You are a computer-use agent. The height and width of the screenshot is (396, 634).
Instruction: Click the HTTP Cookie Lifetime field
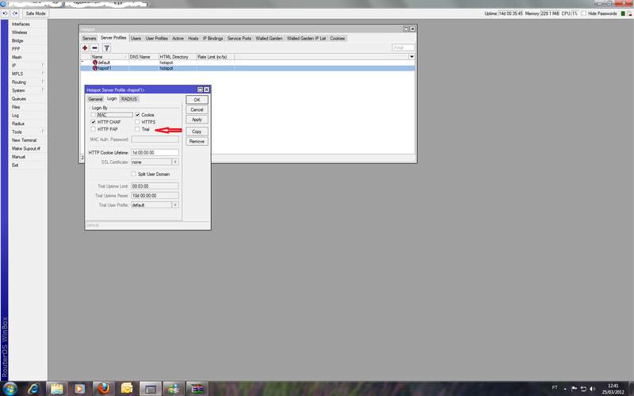coord(155,153)
